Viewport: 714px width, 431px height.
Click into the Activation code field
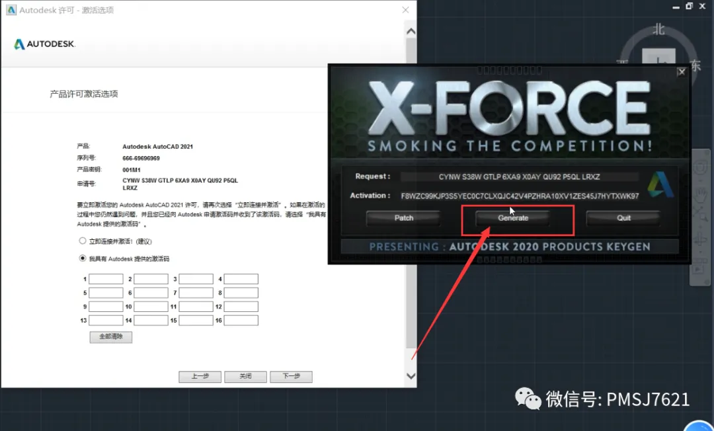pyautogui.click(x=519, y=196)
